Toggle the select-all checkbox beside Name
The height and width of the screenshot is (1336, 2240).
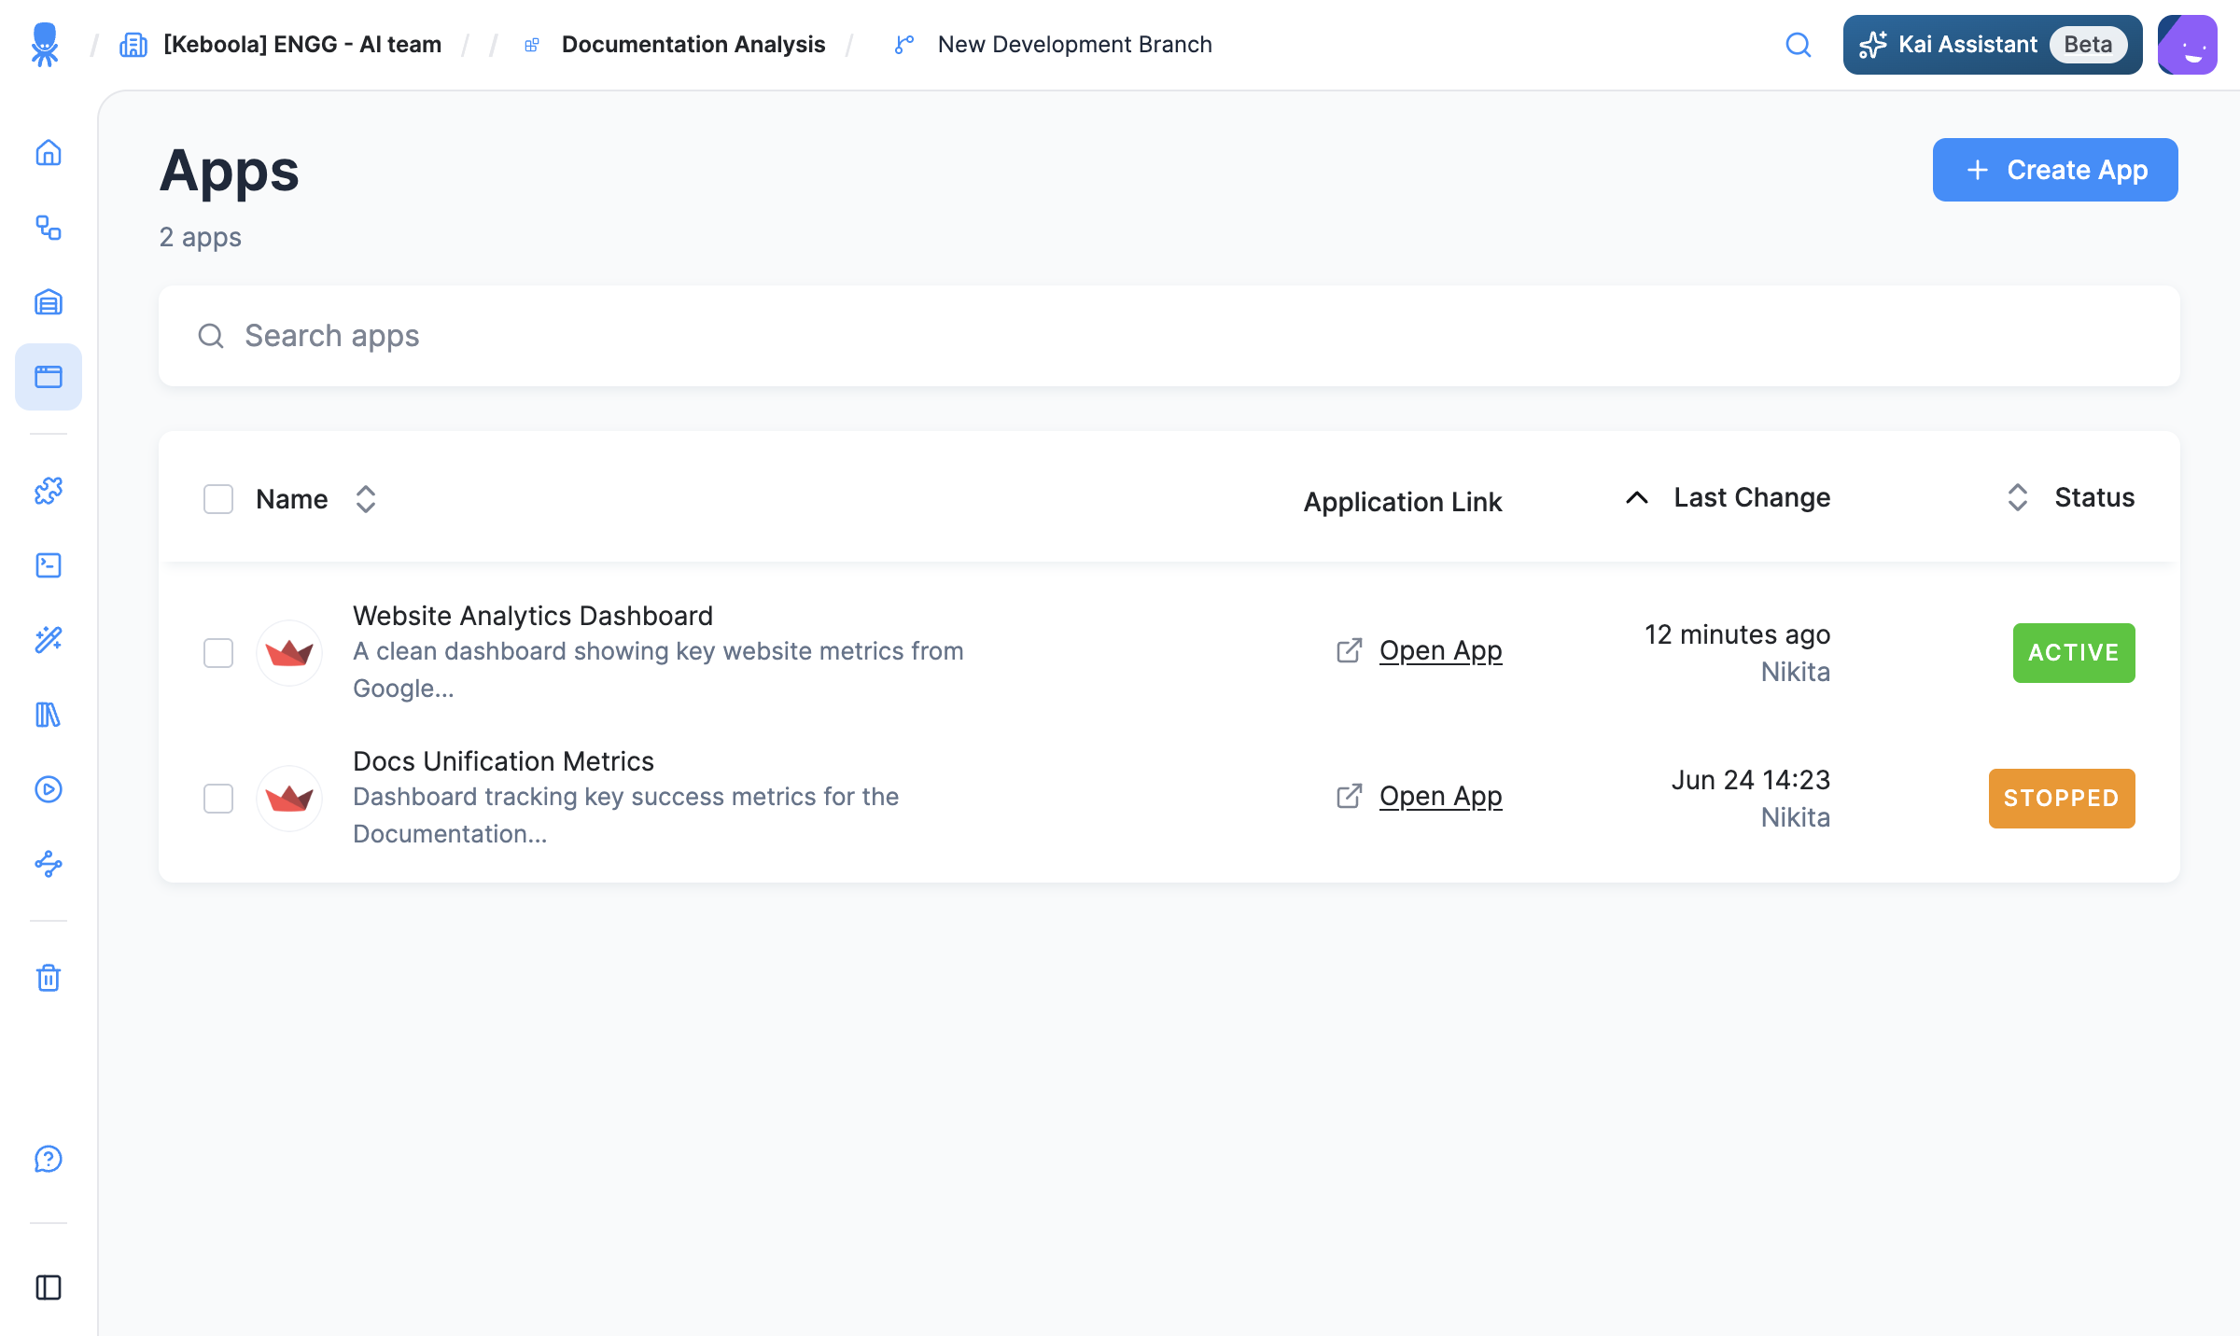[218, 499]
